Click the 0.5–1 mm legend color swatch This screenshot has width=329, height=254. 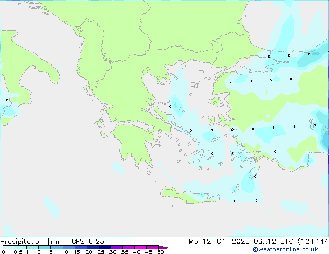tap(21, 247)
